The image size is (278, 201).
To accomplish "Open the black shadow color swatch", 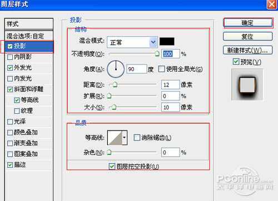I will point(167,42).
